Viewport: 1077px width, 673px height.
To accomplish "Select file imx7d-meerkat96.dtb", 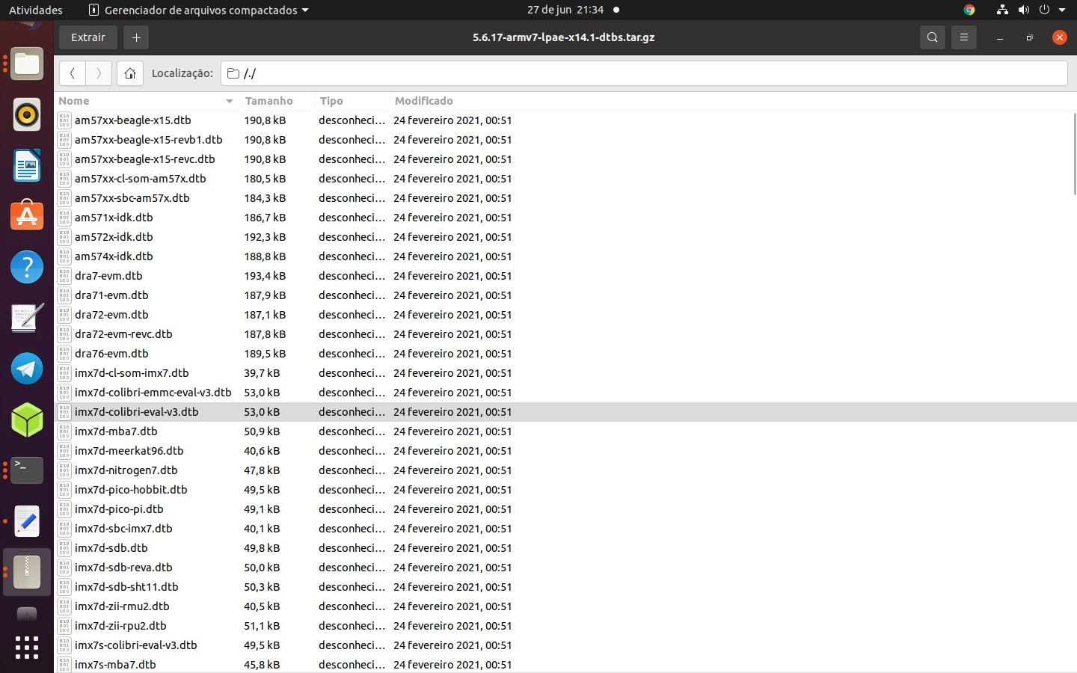I will pyautogui.click(x=566, y=451).
